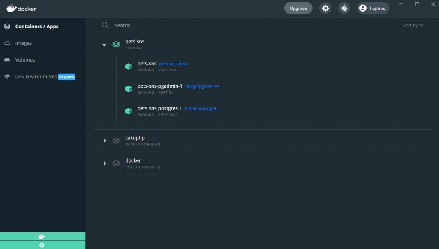Viewport: 439px width, 249px height.
Task: Expand the docker compose group
Action: point(105,163)
